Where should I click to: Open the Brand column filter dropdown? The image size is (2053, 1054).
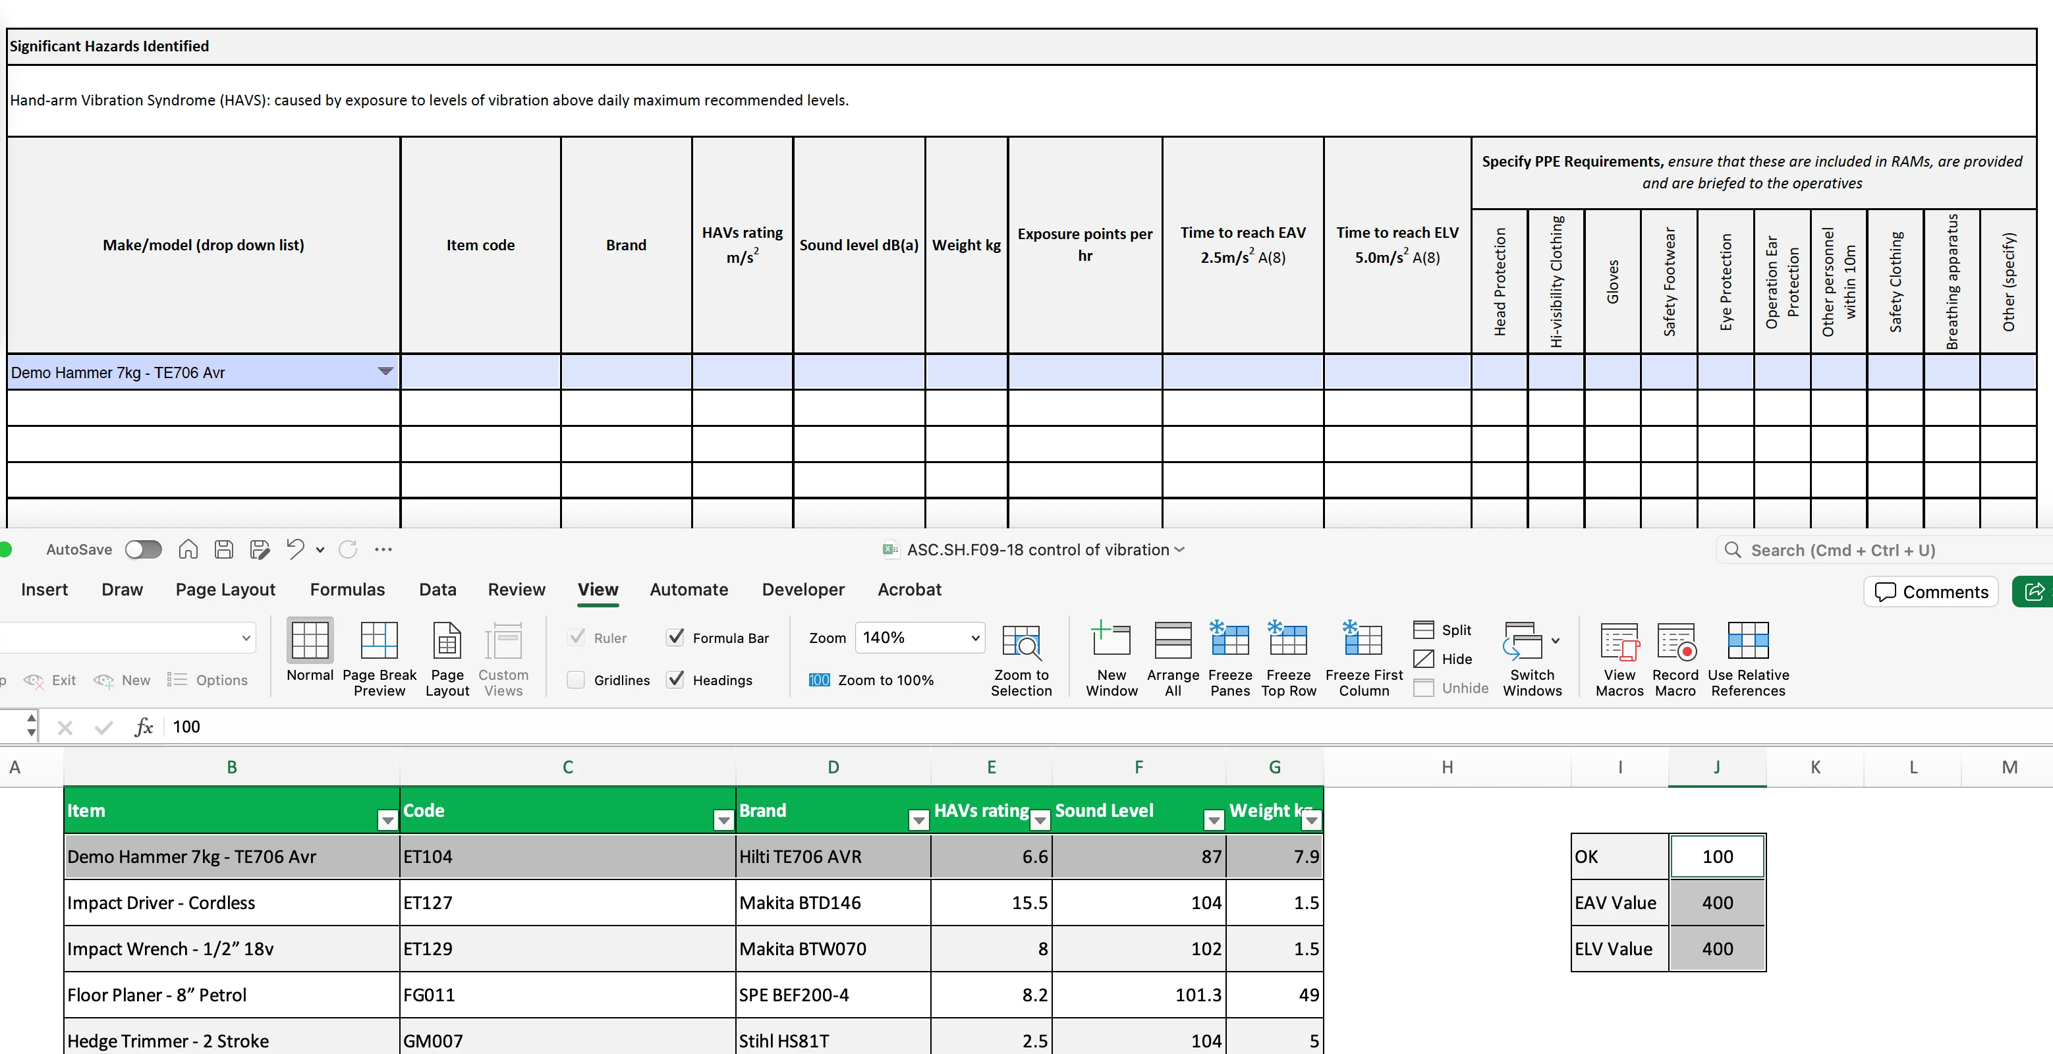[918, 819]
